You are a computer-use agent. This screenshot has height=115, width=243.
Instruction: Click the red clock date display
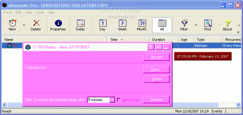pyautogui.click(x=203, y=56)
